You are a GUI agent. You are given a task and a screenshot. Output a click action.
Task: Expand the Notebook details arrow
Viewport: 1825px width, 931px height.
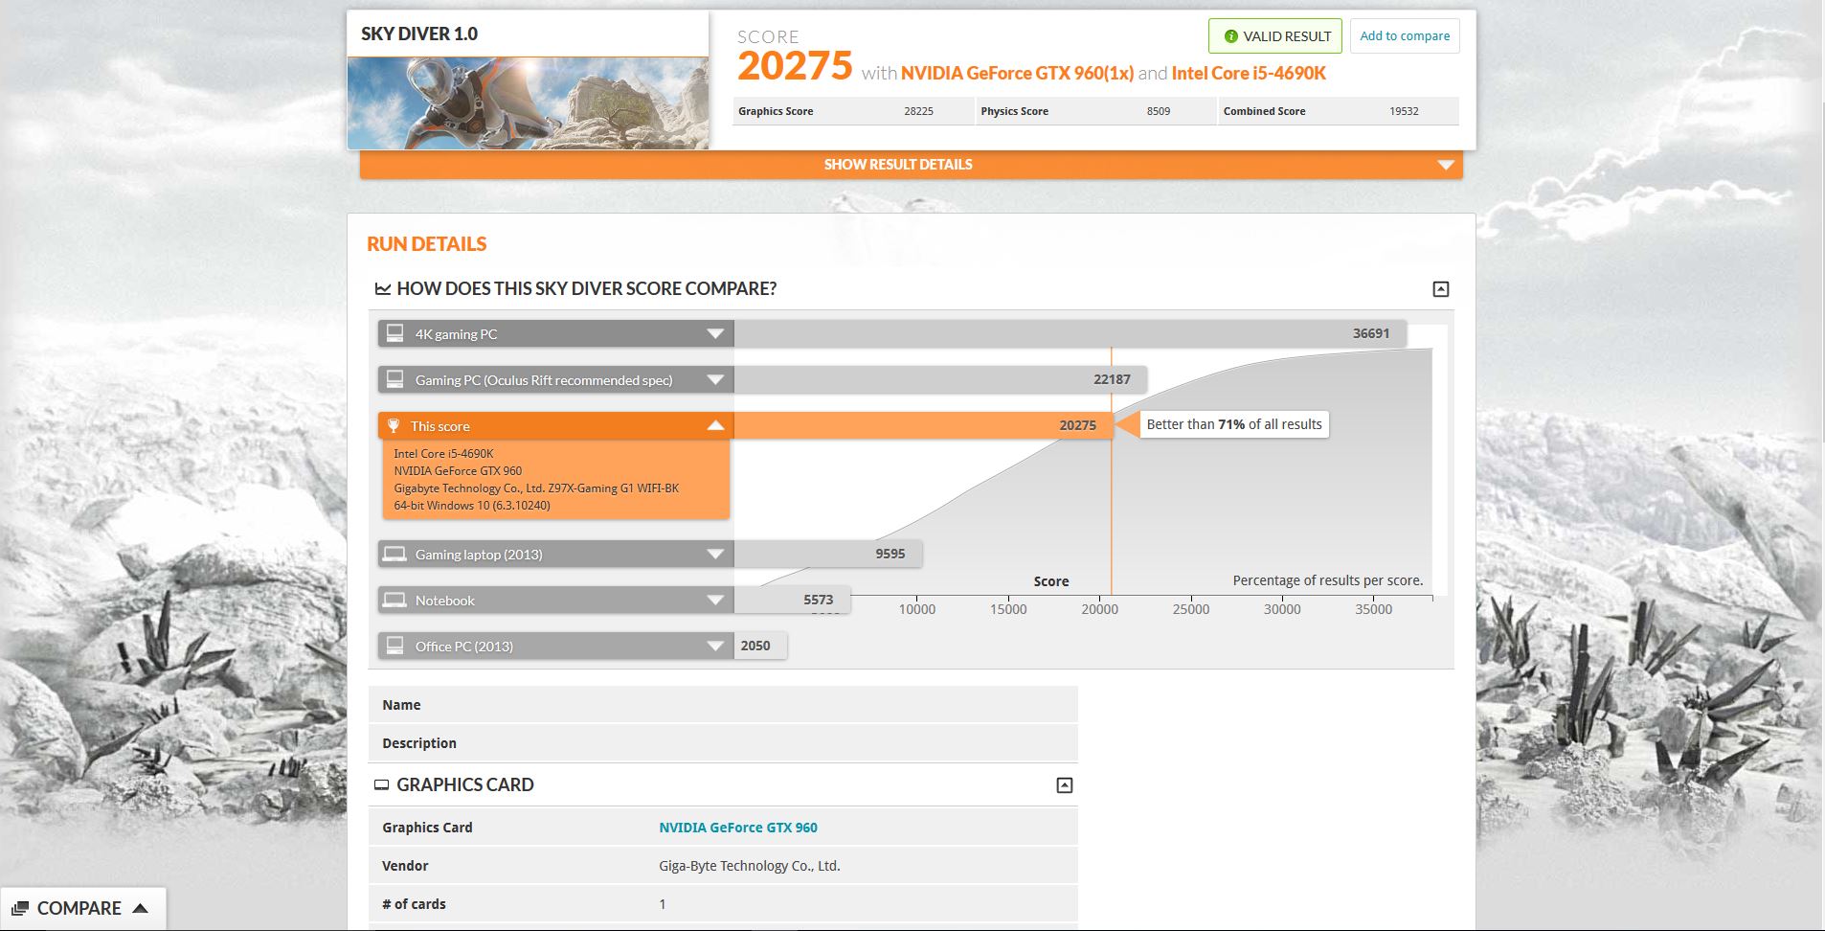[715, 600]
